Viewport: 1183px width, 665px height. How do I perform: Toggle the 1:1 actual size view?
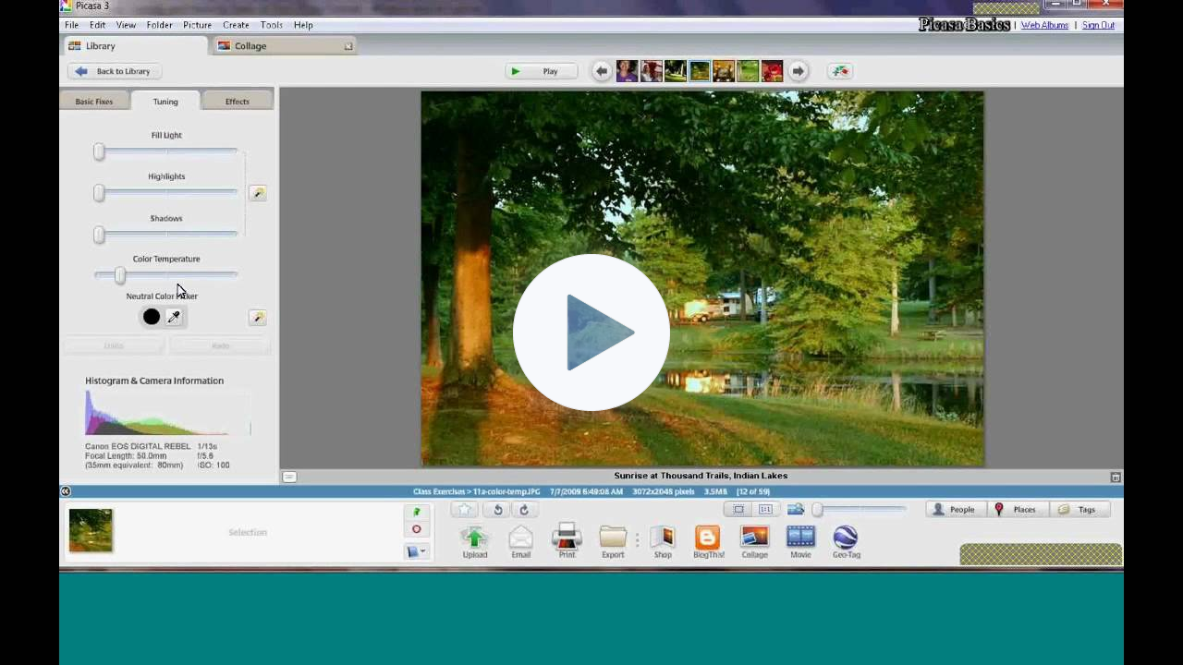(x=765, y=509)
